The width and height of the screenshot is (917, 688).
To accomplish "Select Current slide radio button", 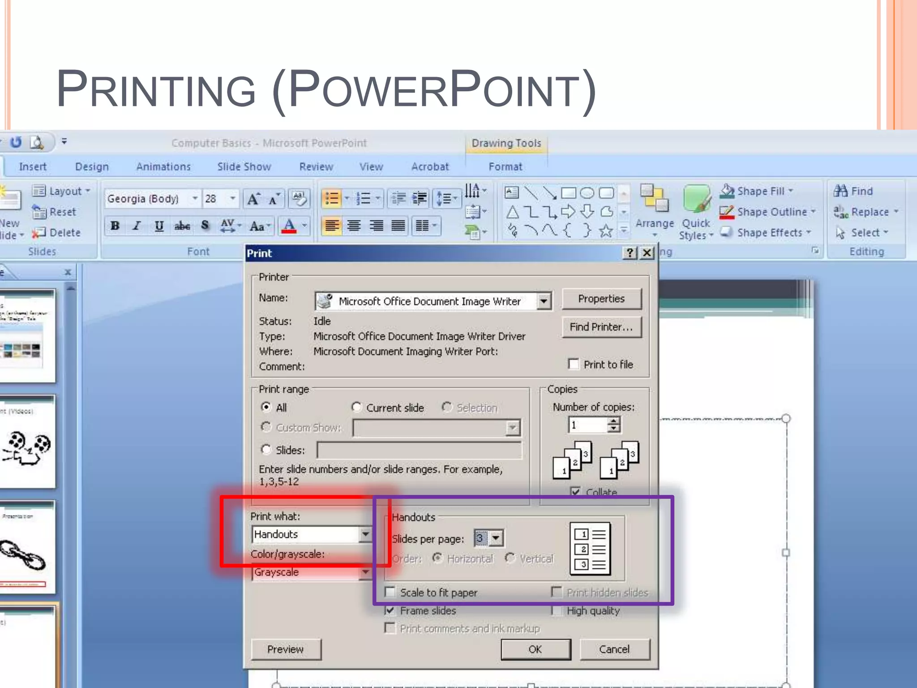I will (x=356, y=407).
